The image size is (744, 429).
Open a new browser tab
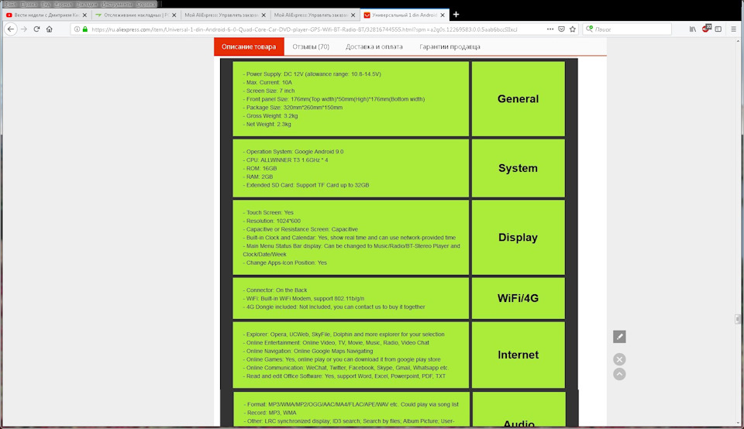456,15
